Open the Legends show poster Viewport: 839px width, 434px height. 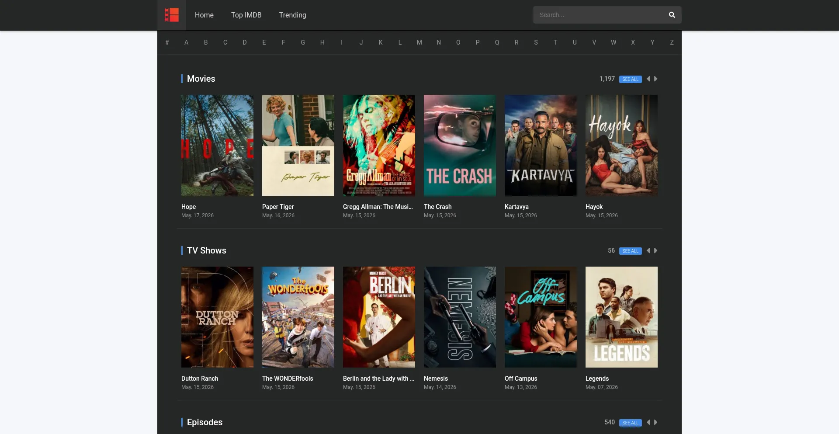pyautogui.click(x=621, y=317)
